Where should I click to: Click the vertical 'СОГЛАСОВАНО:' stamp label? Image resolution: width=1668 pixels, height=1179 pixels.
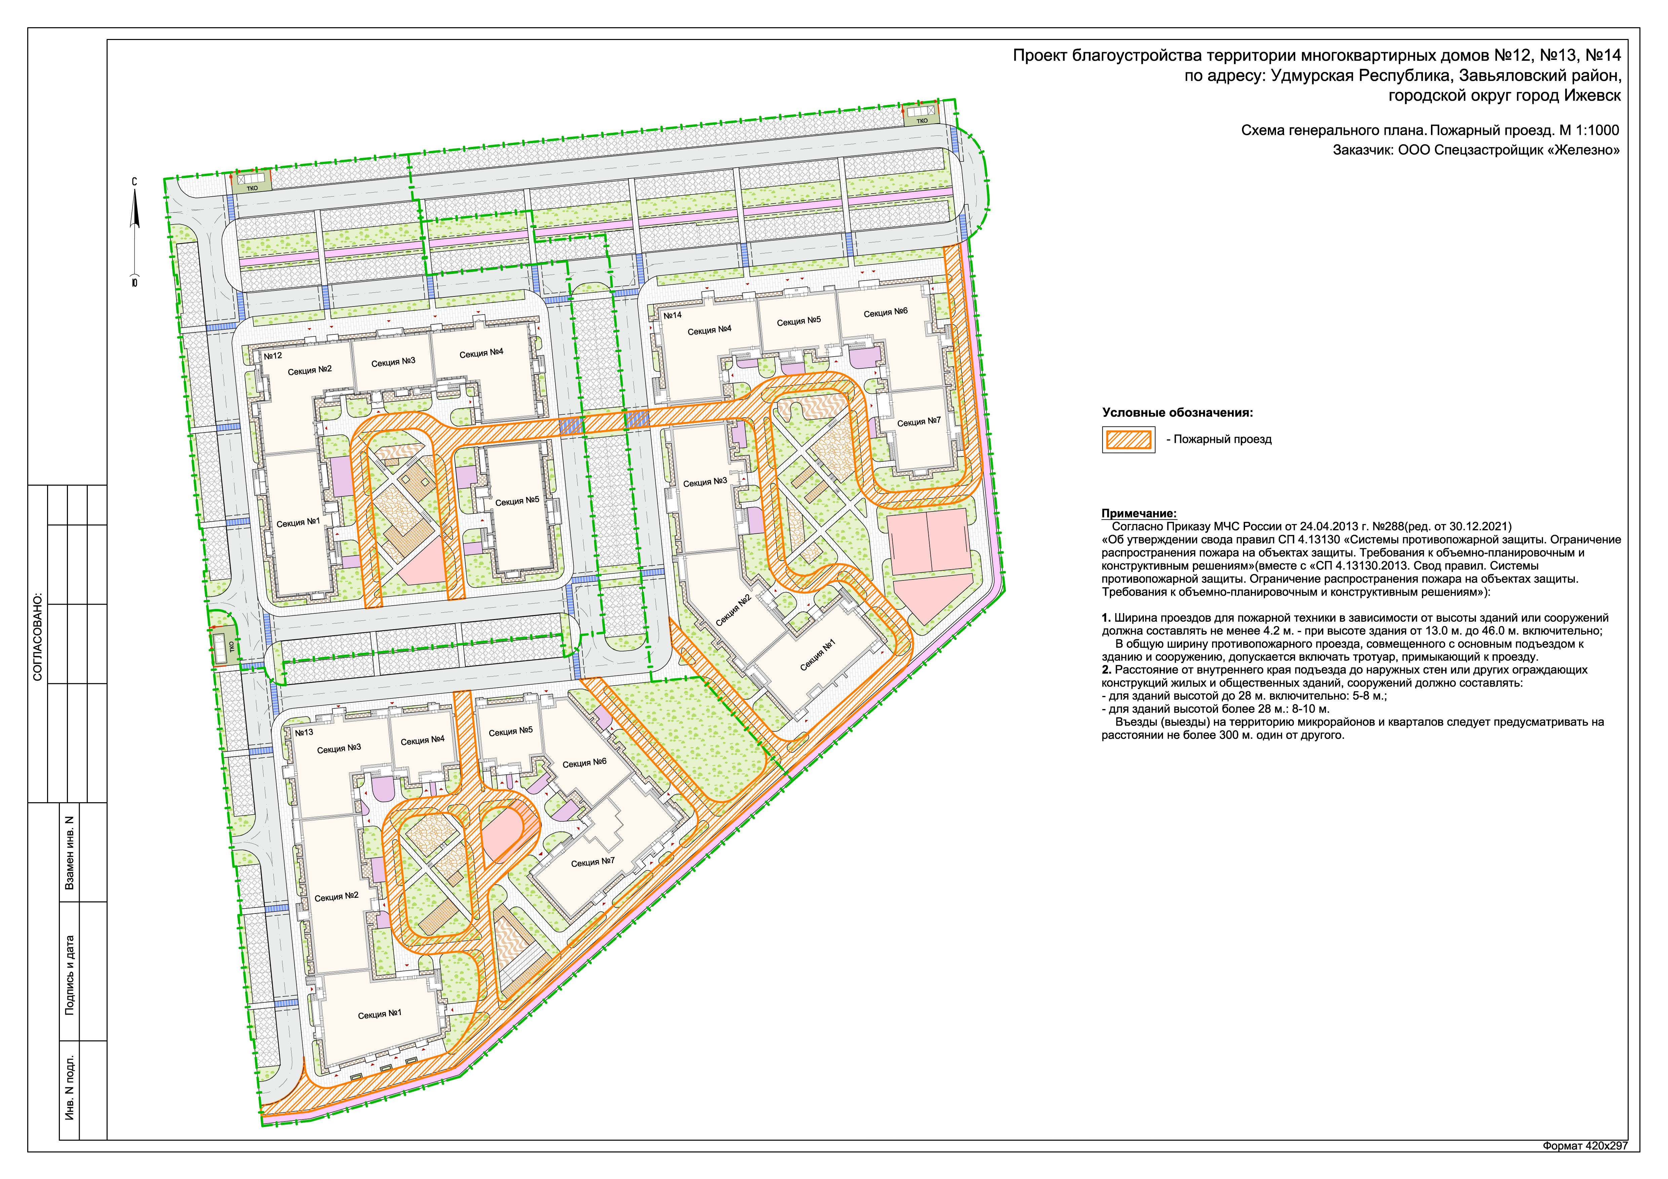(38, 637)
